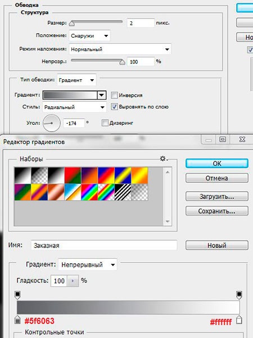Click the gradient preview swatch in Обводка
Viewport: 253px width, 338px height.
(x=70, y=95)
